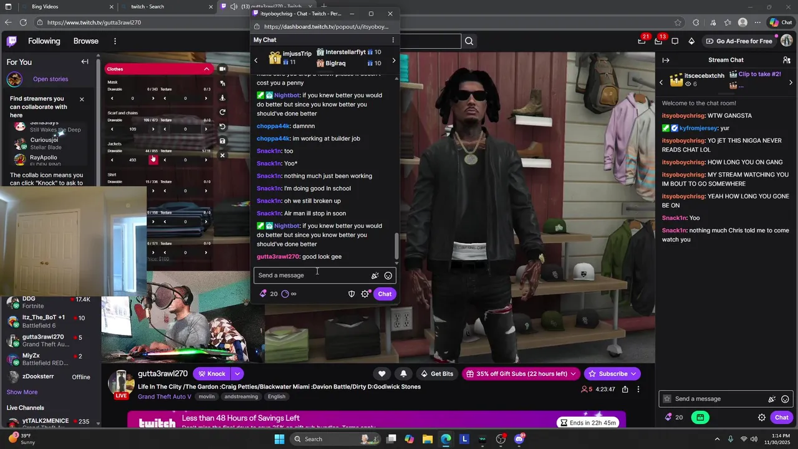Go to Browse tab
The image size is (798, 449).
click(86, 41)
